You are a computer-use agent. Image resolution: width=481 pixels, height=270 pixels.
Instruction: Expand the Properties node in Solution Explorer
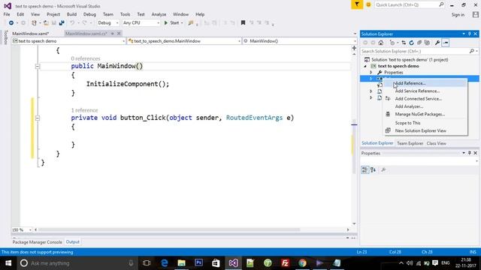point(371,73)
